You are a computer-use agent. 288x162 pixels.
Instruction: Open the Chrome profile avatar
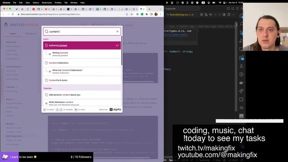click(156, 14)
